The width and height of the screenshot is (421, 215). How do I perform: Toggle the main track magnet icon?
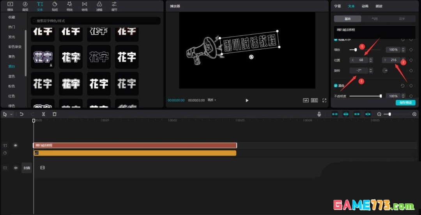coord(335,114)
